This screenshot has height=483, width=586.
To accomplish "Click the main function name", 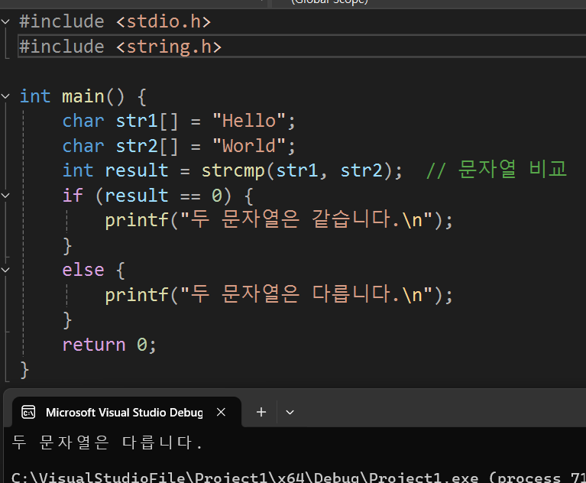I will coord(83,96).
